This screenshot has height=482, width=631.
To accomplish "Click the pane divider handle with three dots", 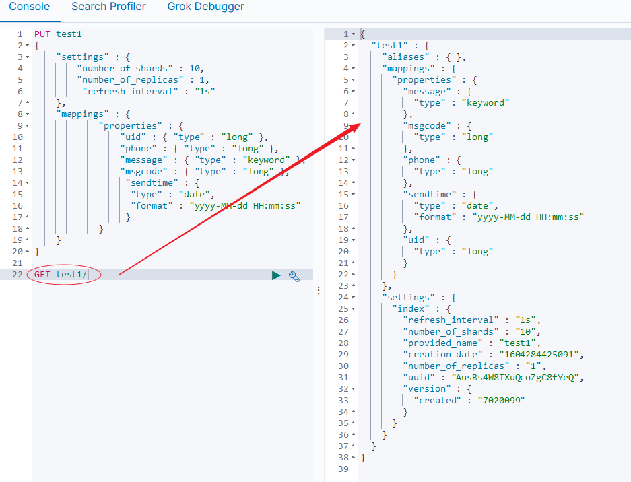I will 319,291.
